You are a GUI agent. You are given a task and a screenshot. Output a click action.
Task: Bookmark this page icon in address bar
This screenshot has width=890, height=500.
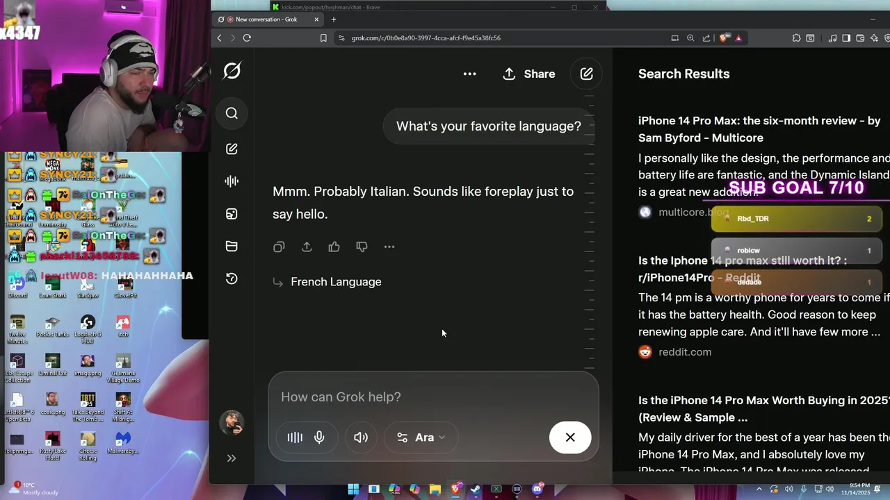pos(323,38)
